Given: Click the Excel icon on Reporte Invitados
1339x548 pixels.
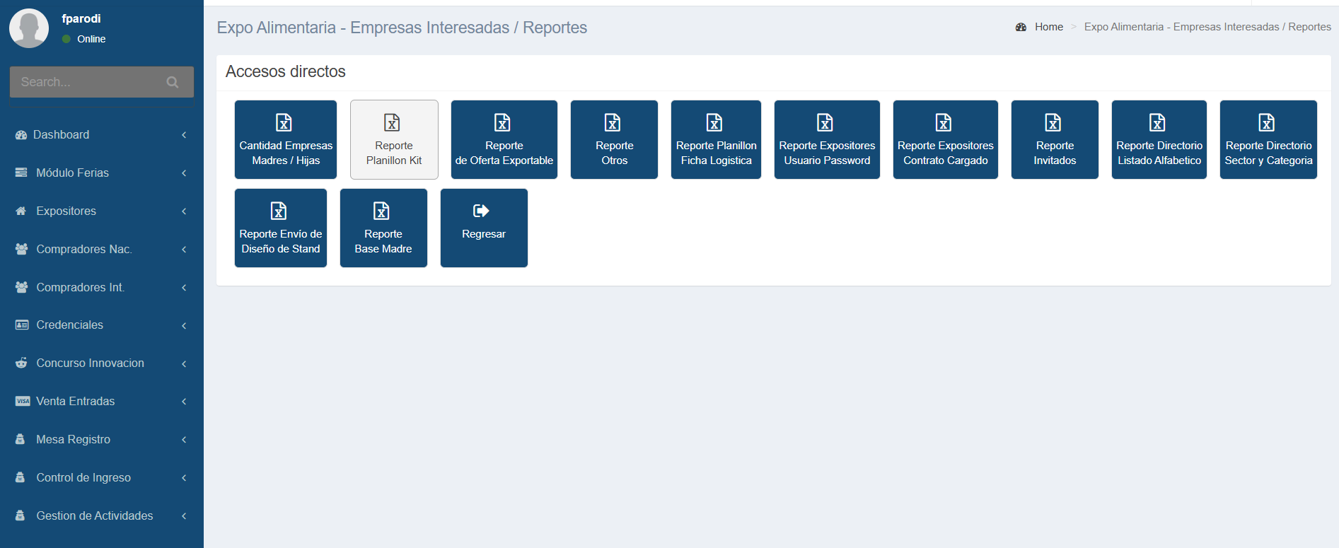Looking at the screenshot, I should (x=1053, y=122).
